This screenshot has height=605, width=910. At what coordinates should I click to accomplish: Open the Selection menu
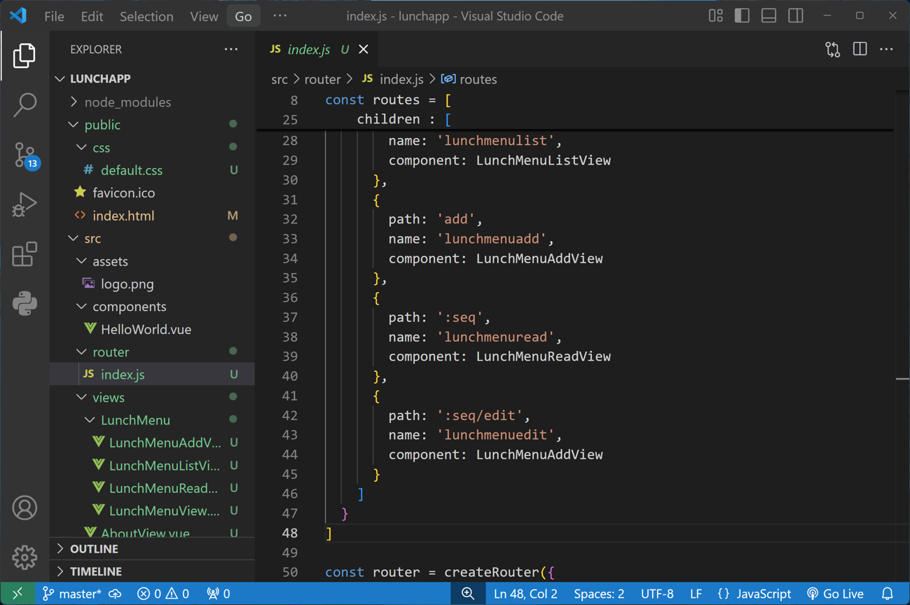146,16
